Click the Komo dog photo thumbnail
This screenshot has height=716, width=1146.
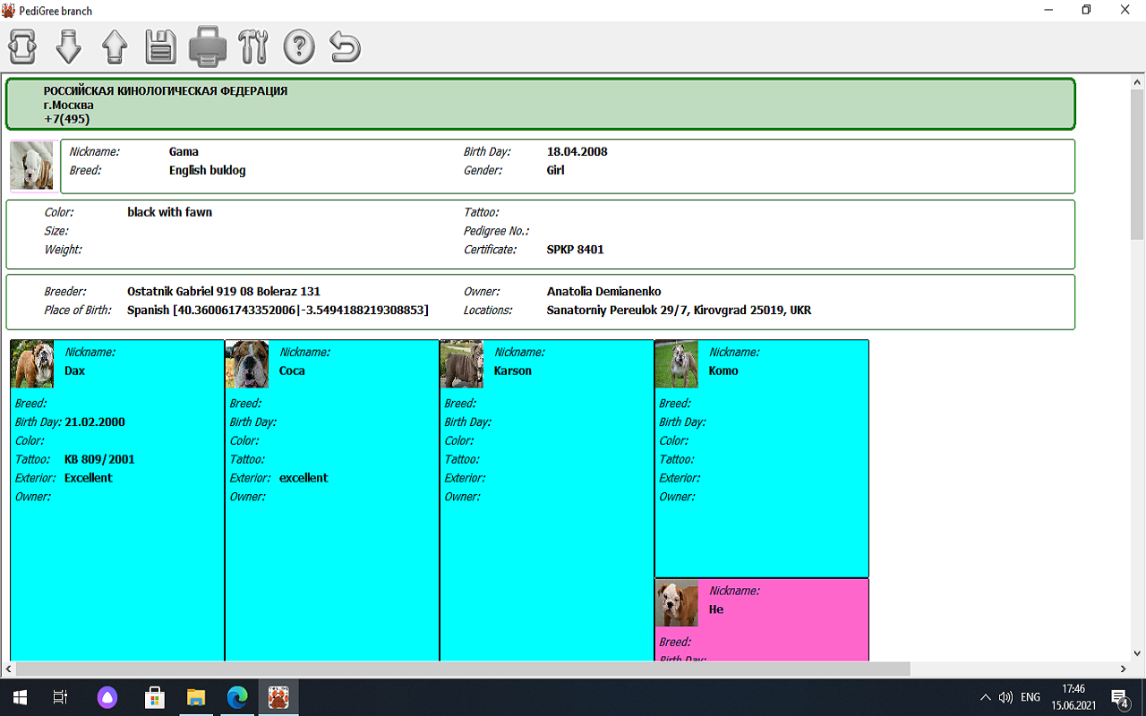point(677,363)
